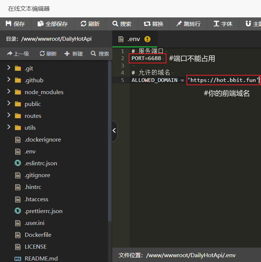Open the .user.ini file
Image resolution: width=261 pixels, height=262 pixels.
click(34, 223)
